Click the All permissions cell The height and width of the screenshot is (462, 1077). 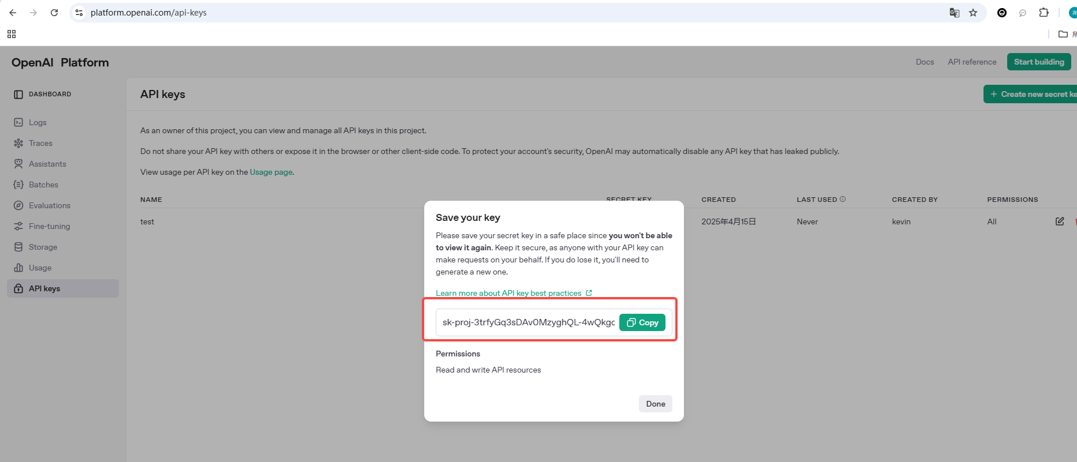coord(992,221)
